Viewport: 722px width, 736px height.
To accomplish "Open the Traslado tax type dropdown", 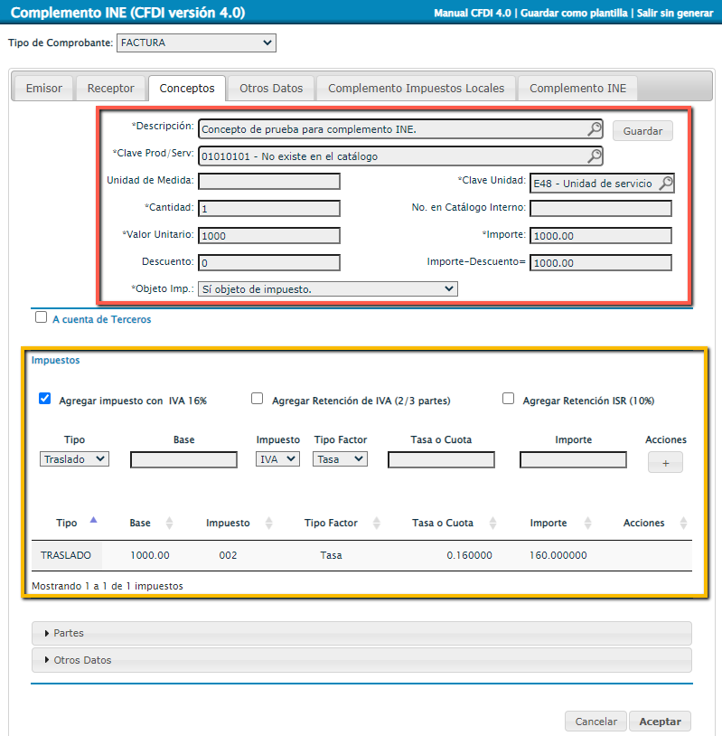I will tap(75, 459).
